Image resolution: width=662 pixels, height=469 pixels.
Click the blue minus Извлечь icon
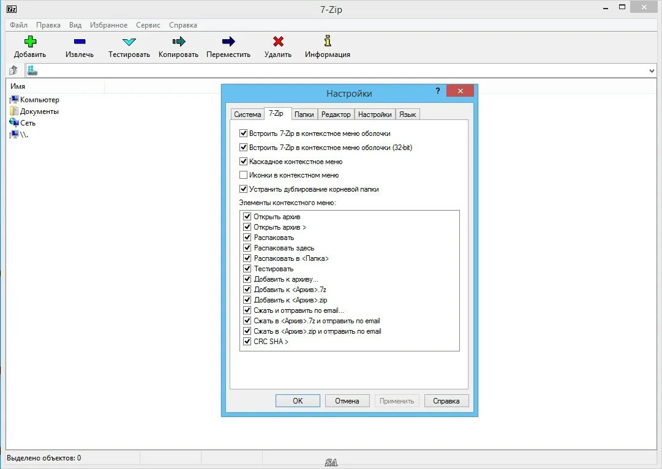point(80,42)
